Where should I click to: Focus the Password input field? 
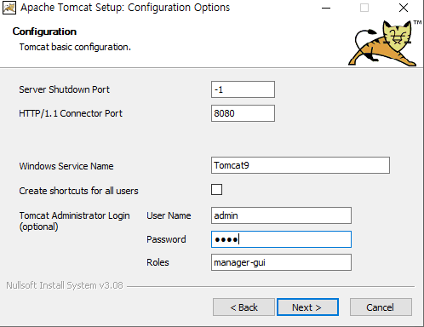[x=281, y=239]
